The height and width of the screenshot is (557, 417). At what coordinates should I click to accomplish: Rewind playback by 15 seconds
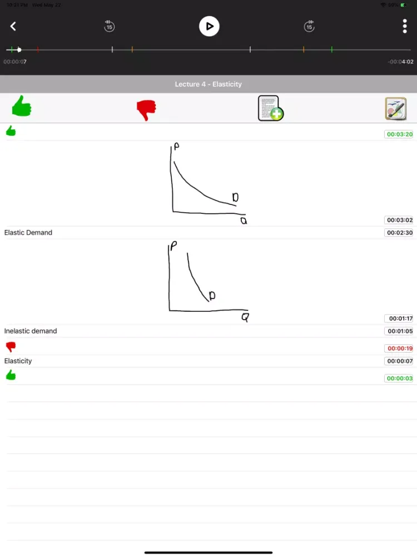click(109, 26)
